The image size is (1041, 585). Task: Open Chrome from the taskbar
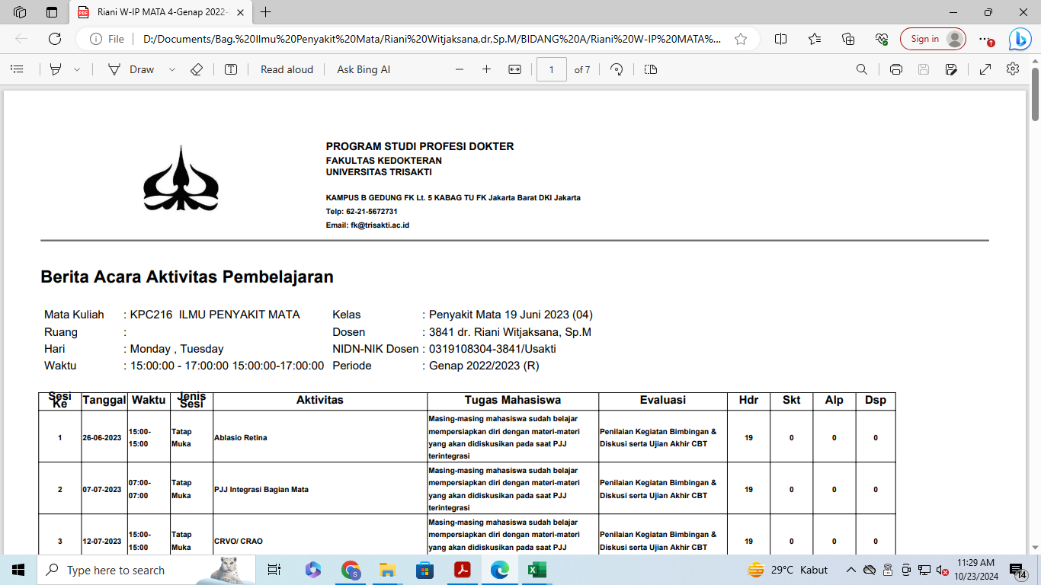351,570
